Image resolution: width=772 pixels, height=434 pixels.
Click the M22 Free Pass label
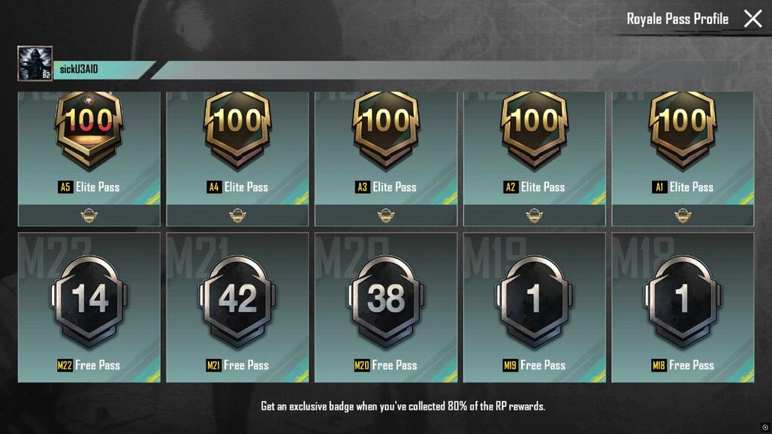point(89,365)
